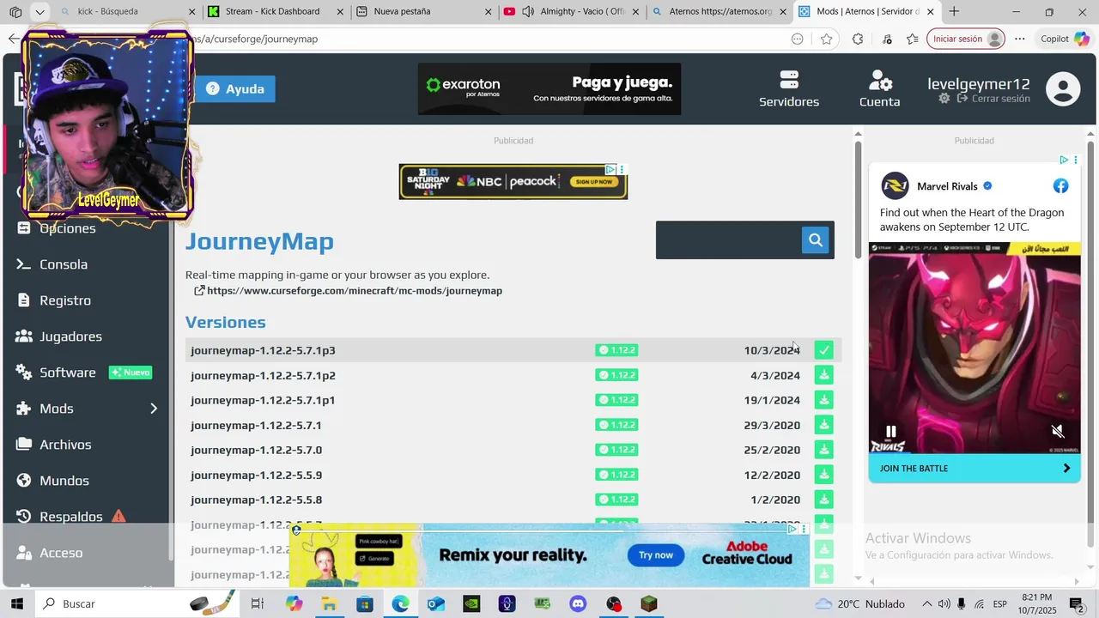Open NVIDIA app from taskbar
The image size is (1099, 618).
click(471, 604)
